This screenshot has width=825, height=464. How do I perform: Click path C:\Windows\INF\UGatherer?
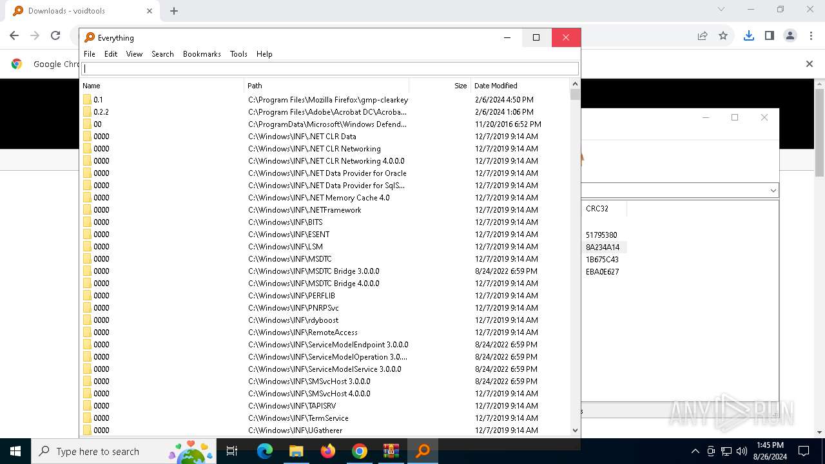pos(295,430)
